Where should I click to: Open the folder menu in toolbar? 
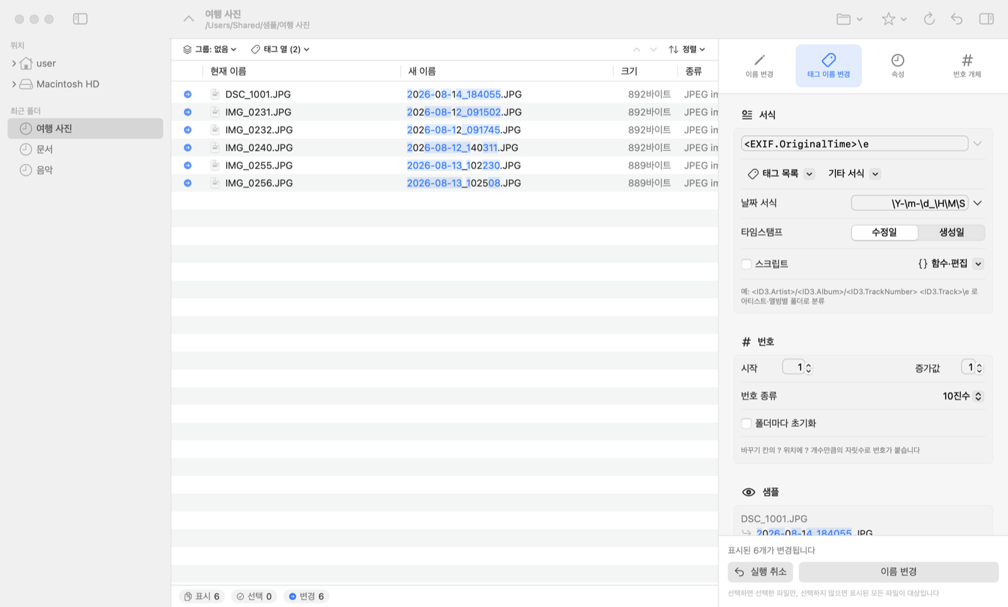coord(849,19)
